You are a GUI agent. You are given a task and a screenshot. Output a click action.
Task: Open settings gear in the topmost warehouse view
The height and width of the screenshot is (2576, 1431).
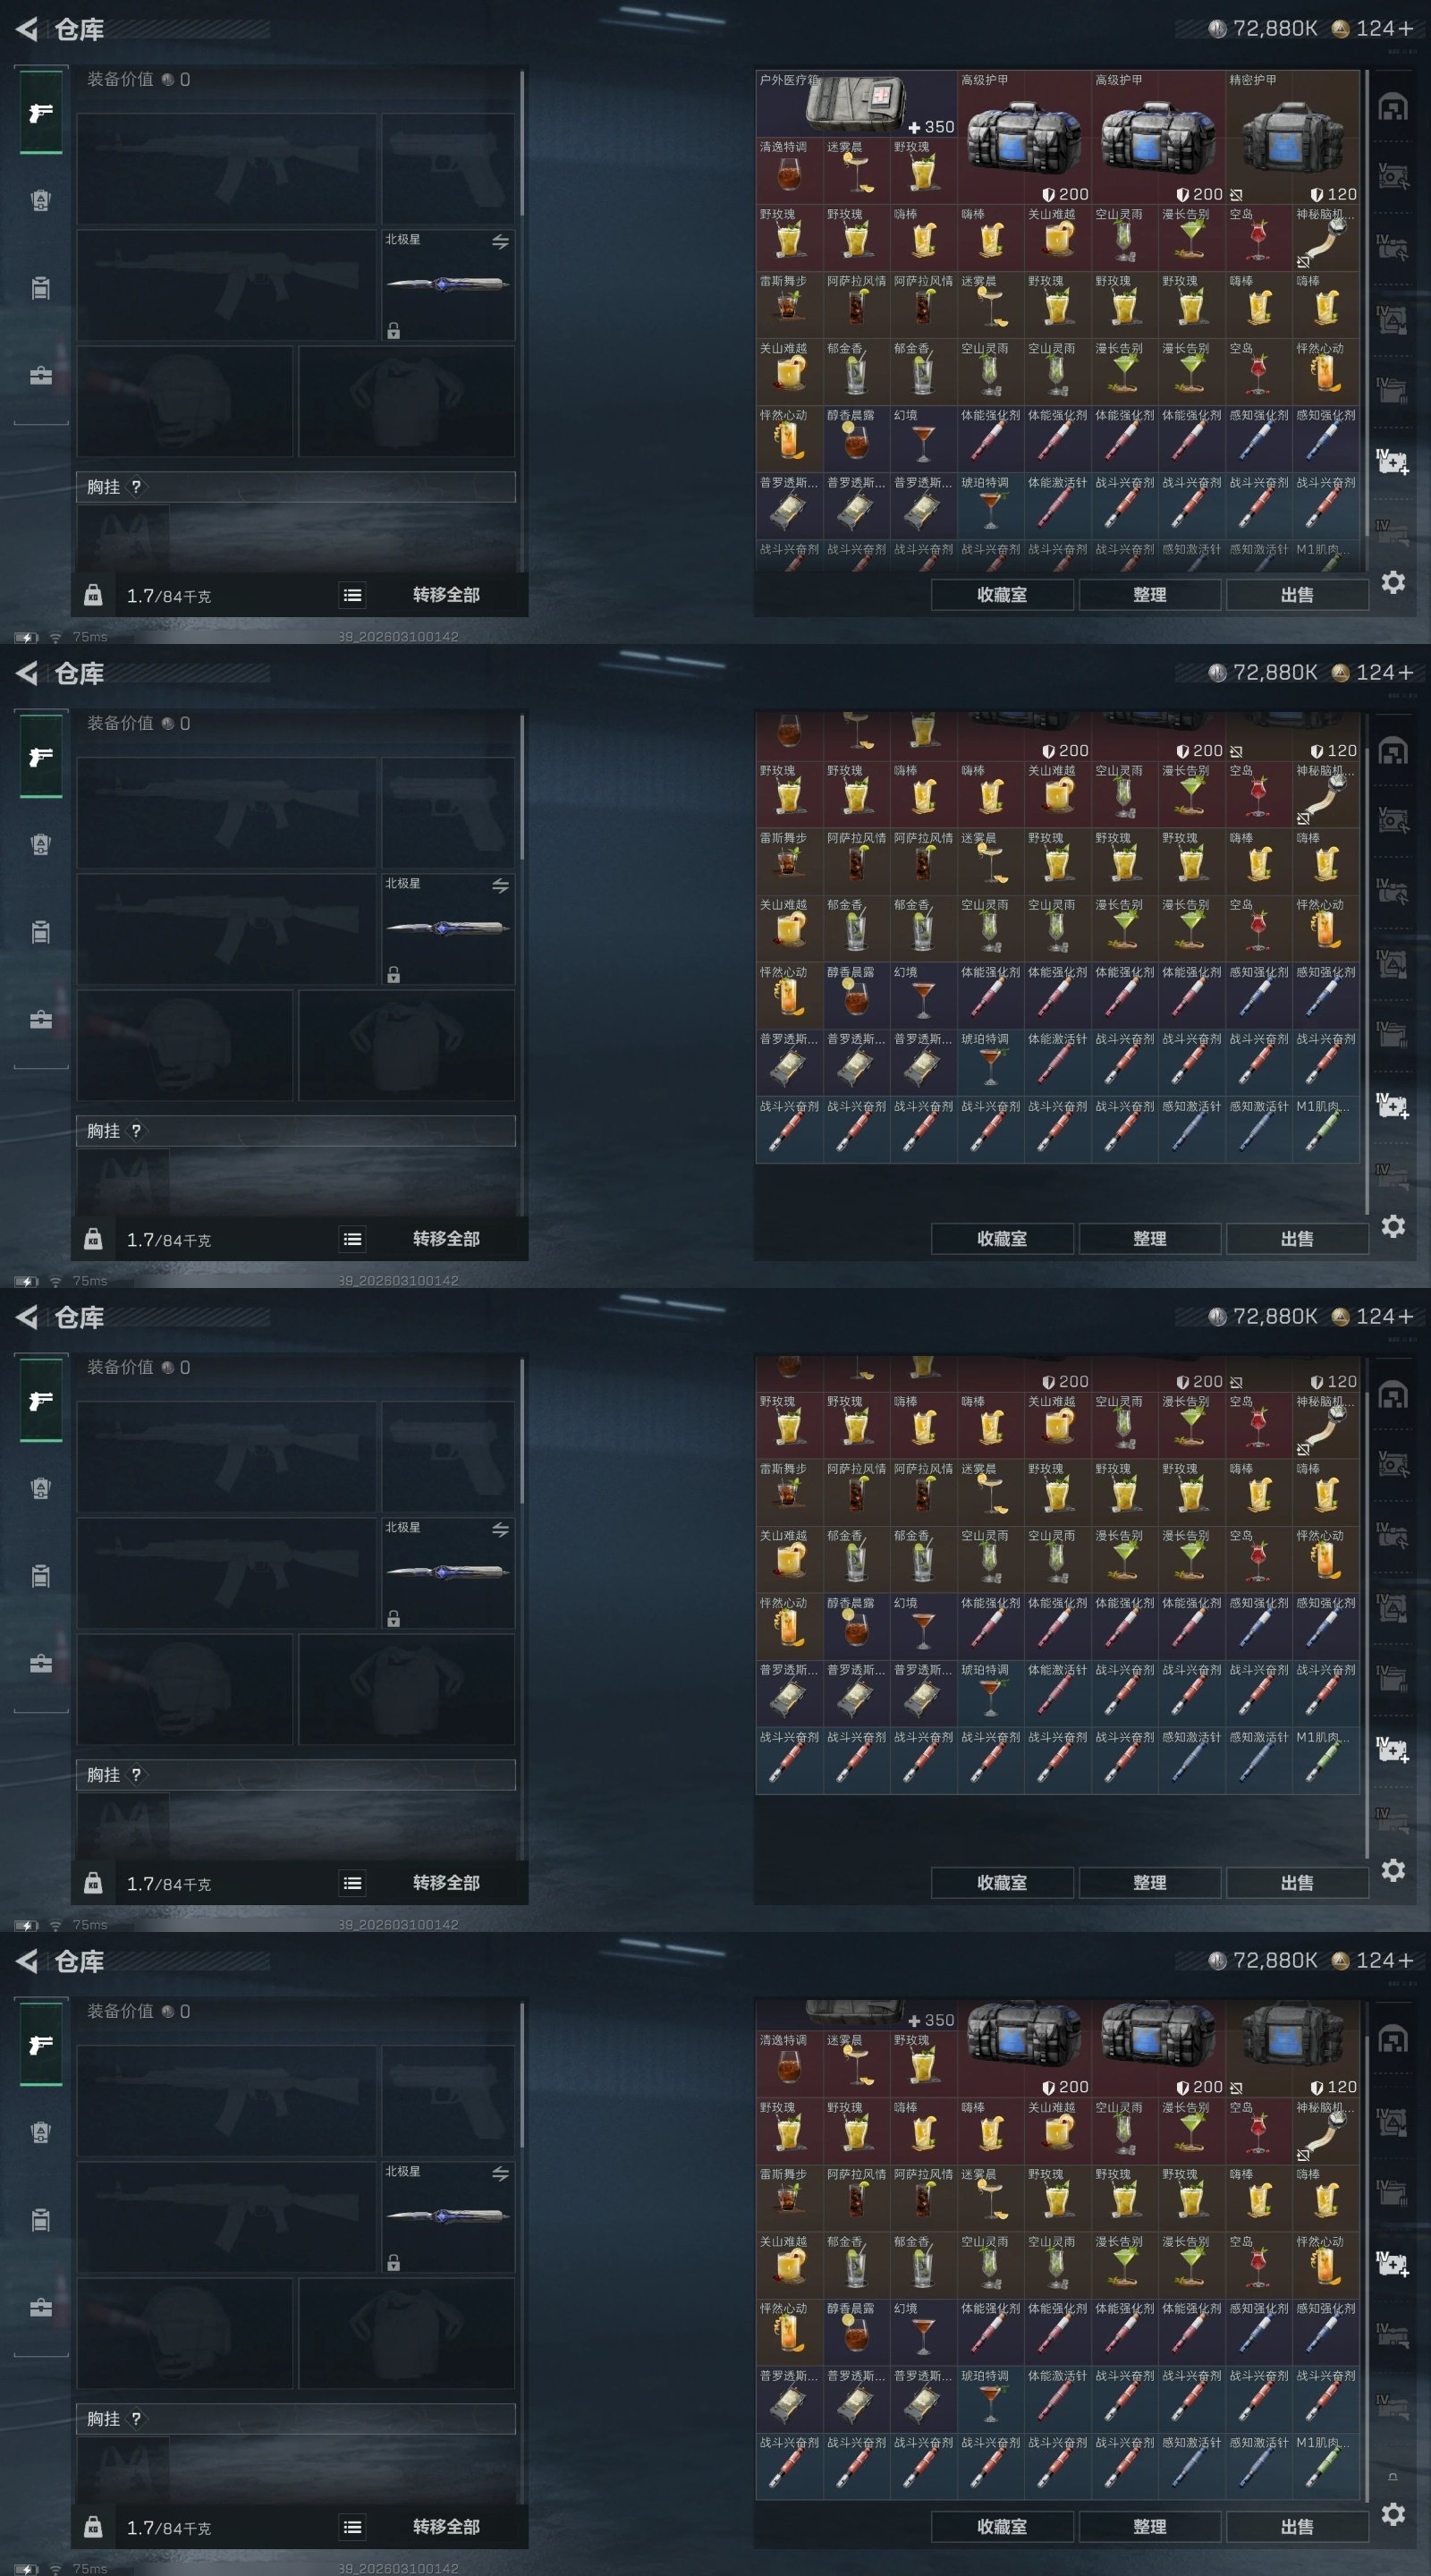coord(1393,582)
